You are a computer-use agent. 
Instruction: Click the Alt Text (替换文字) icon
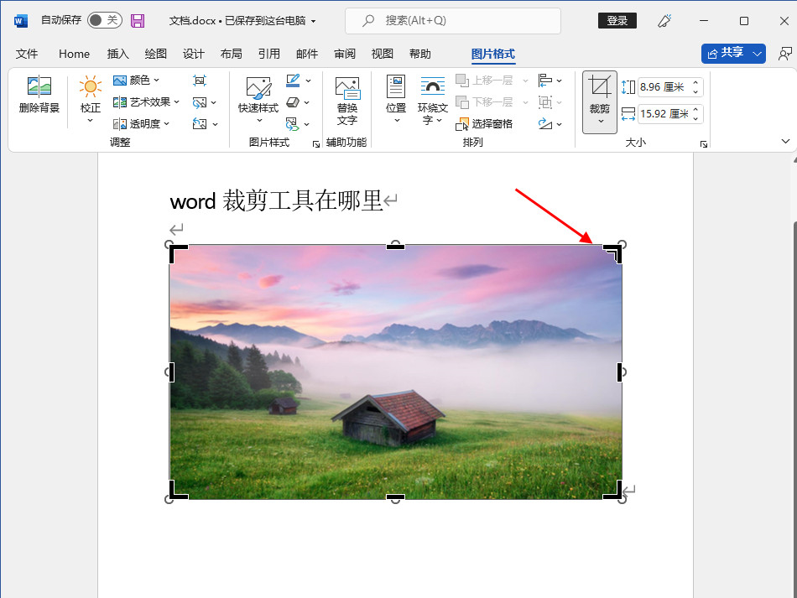(347, 88)
